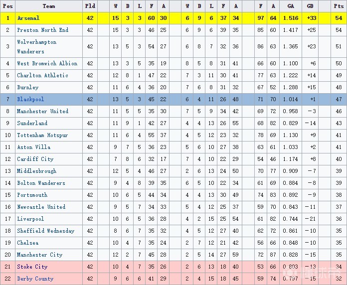
Task: Open the Arsenal team link
Action: 28,18
